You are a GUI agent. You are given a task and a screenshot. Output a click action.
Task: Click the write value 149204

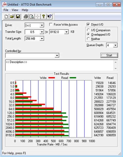coord(99,94)
